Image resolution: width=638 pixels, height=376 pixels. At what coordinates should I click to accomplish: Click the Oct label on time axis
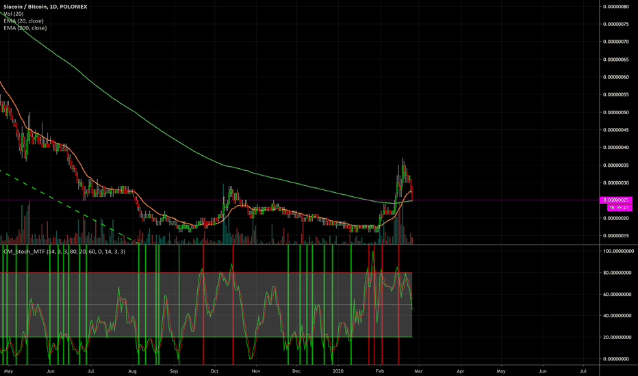[214, 371]
